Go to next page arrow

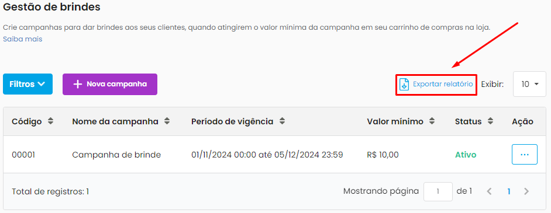click(x=526, y=191)
